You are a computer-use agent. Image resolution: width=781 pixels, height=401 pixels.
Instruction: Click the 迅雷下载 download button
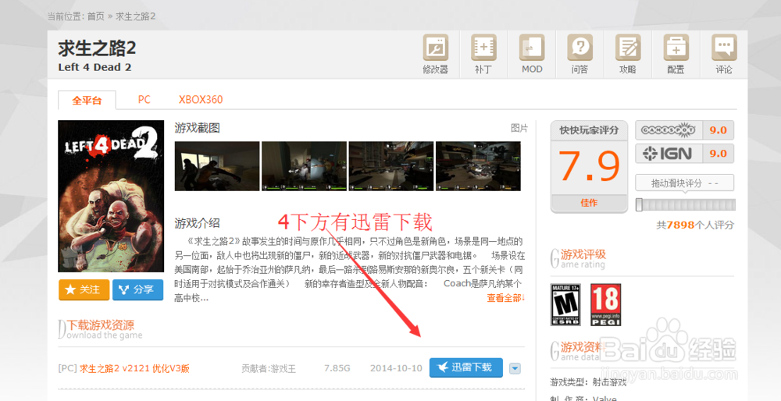(x=465, y=367)
